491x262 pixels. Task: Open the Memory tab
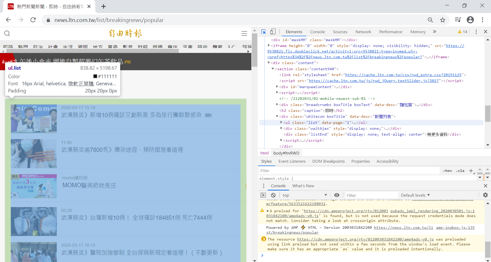click(418, 32)
